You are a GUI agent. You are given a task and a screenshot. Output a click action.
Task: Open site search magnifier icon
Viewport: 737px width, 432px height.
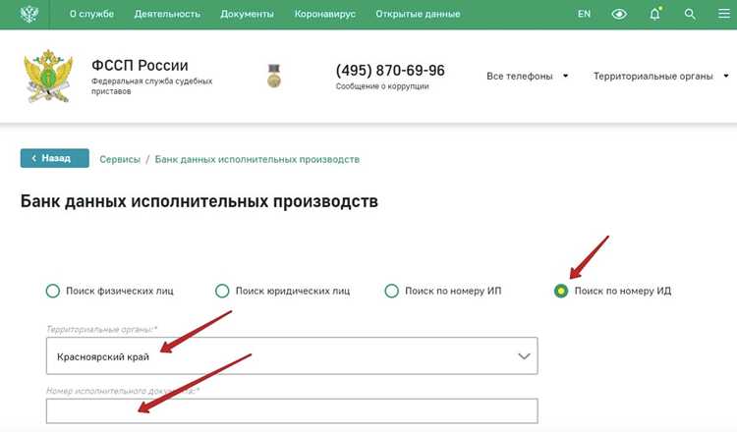[x=690, y=14]
